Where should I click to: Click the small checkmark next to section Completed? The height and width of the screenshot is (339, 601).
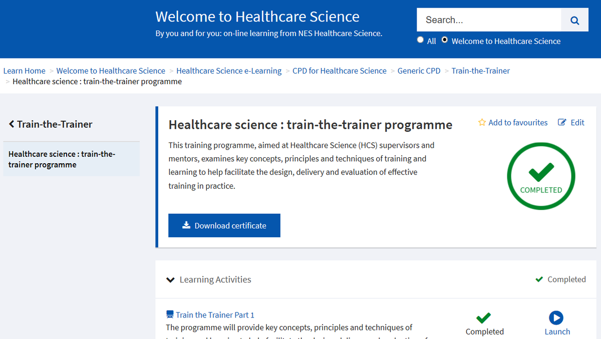point(539,279)
